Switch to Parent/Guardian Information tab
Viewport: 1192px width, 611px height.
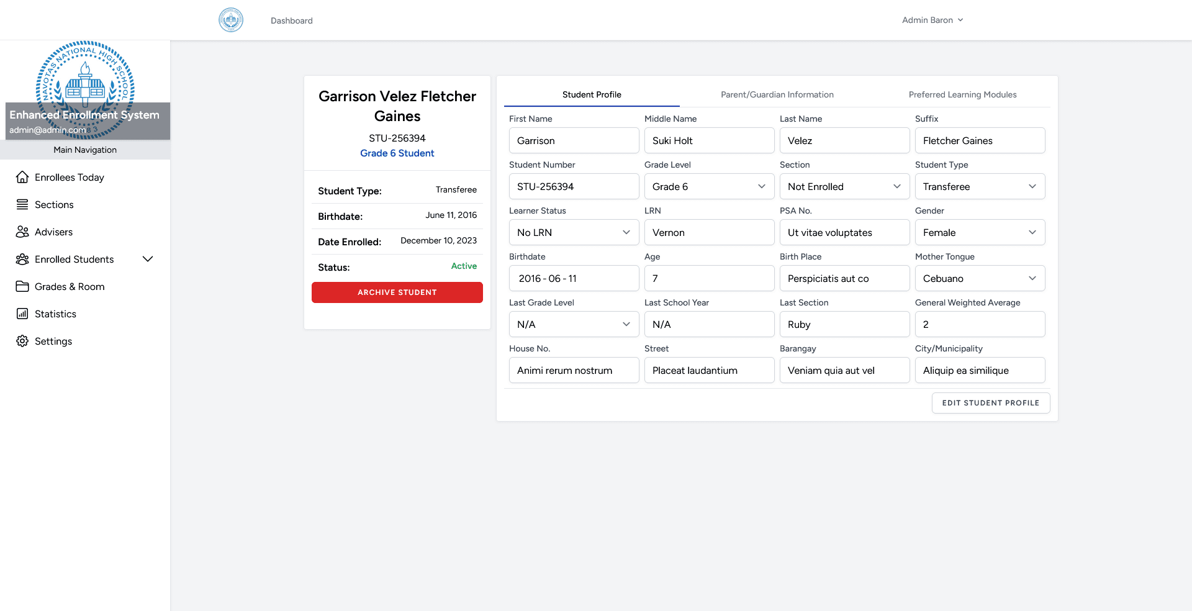pos(777,94)
